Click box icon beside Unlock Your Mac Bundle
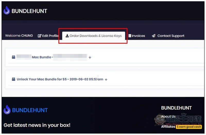 coord(14,79)
